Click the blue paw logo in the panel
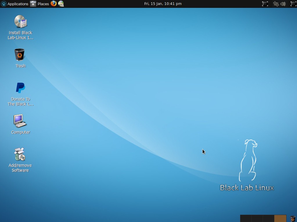297x222 pixels. 3,4
